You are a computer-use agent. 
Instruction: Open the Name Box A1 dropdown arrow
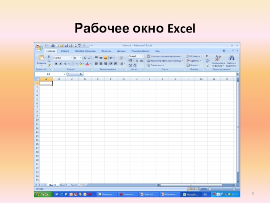[x=64, y=74]
